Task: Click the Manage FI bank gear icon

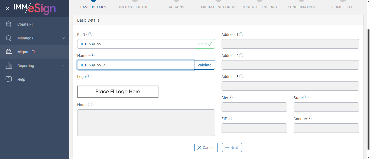Action: (x=9, y=38)
